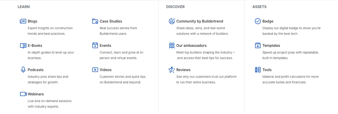This screenshot has height=114, width=338.
Task: Click the Blogs newspaper icon
Action: (23, 21)
